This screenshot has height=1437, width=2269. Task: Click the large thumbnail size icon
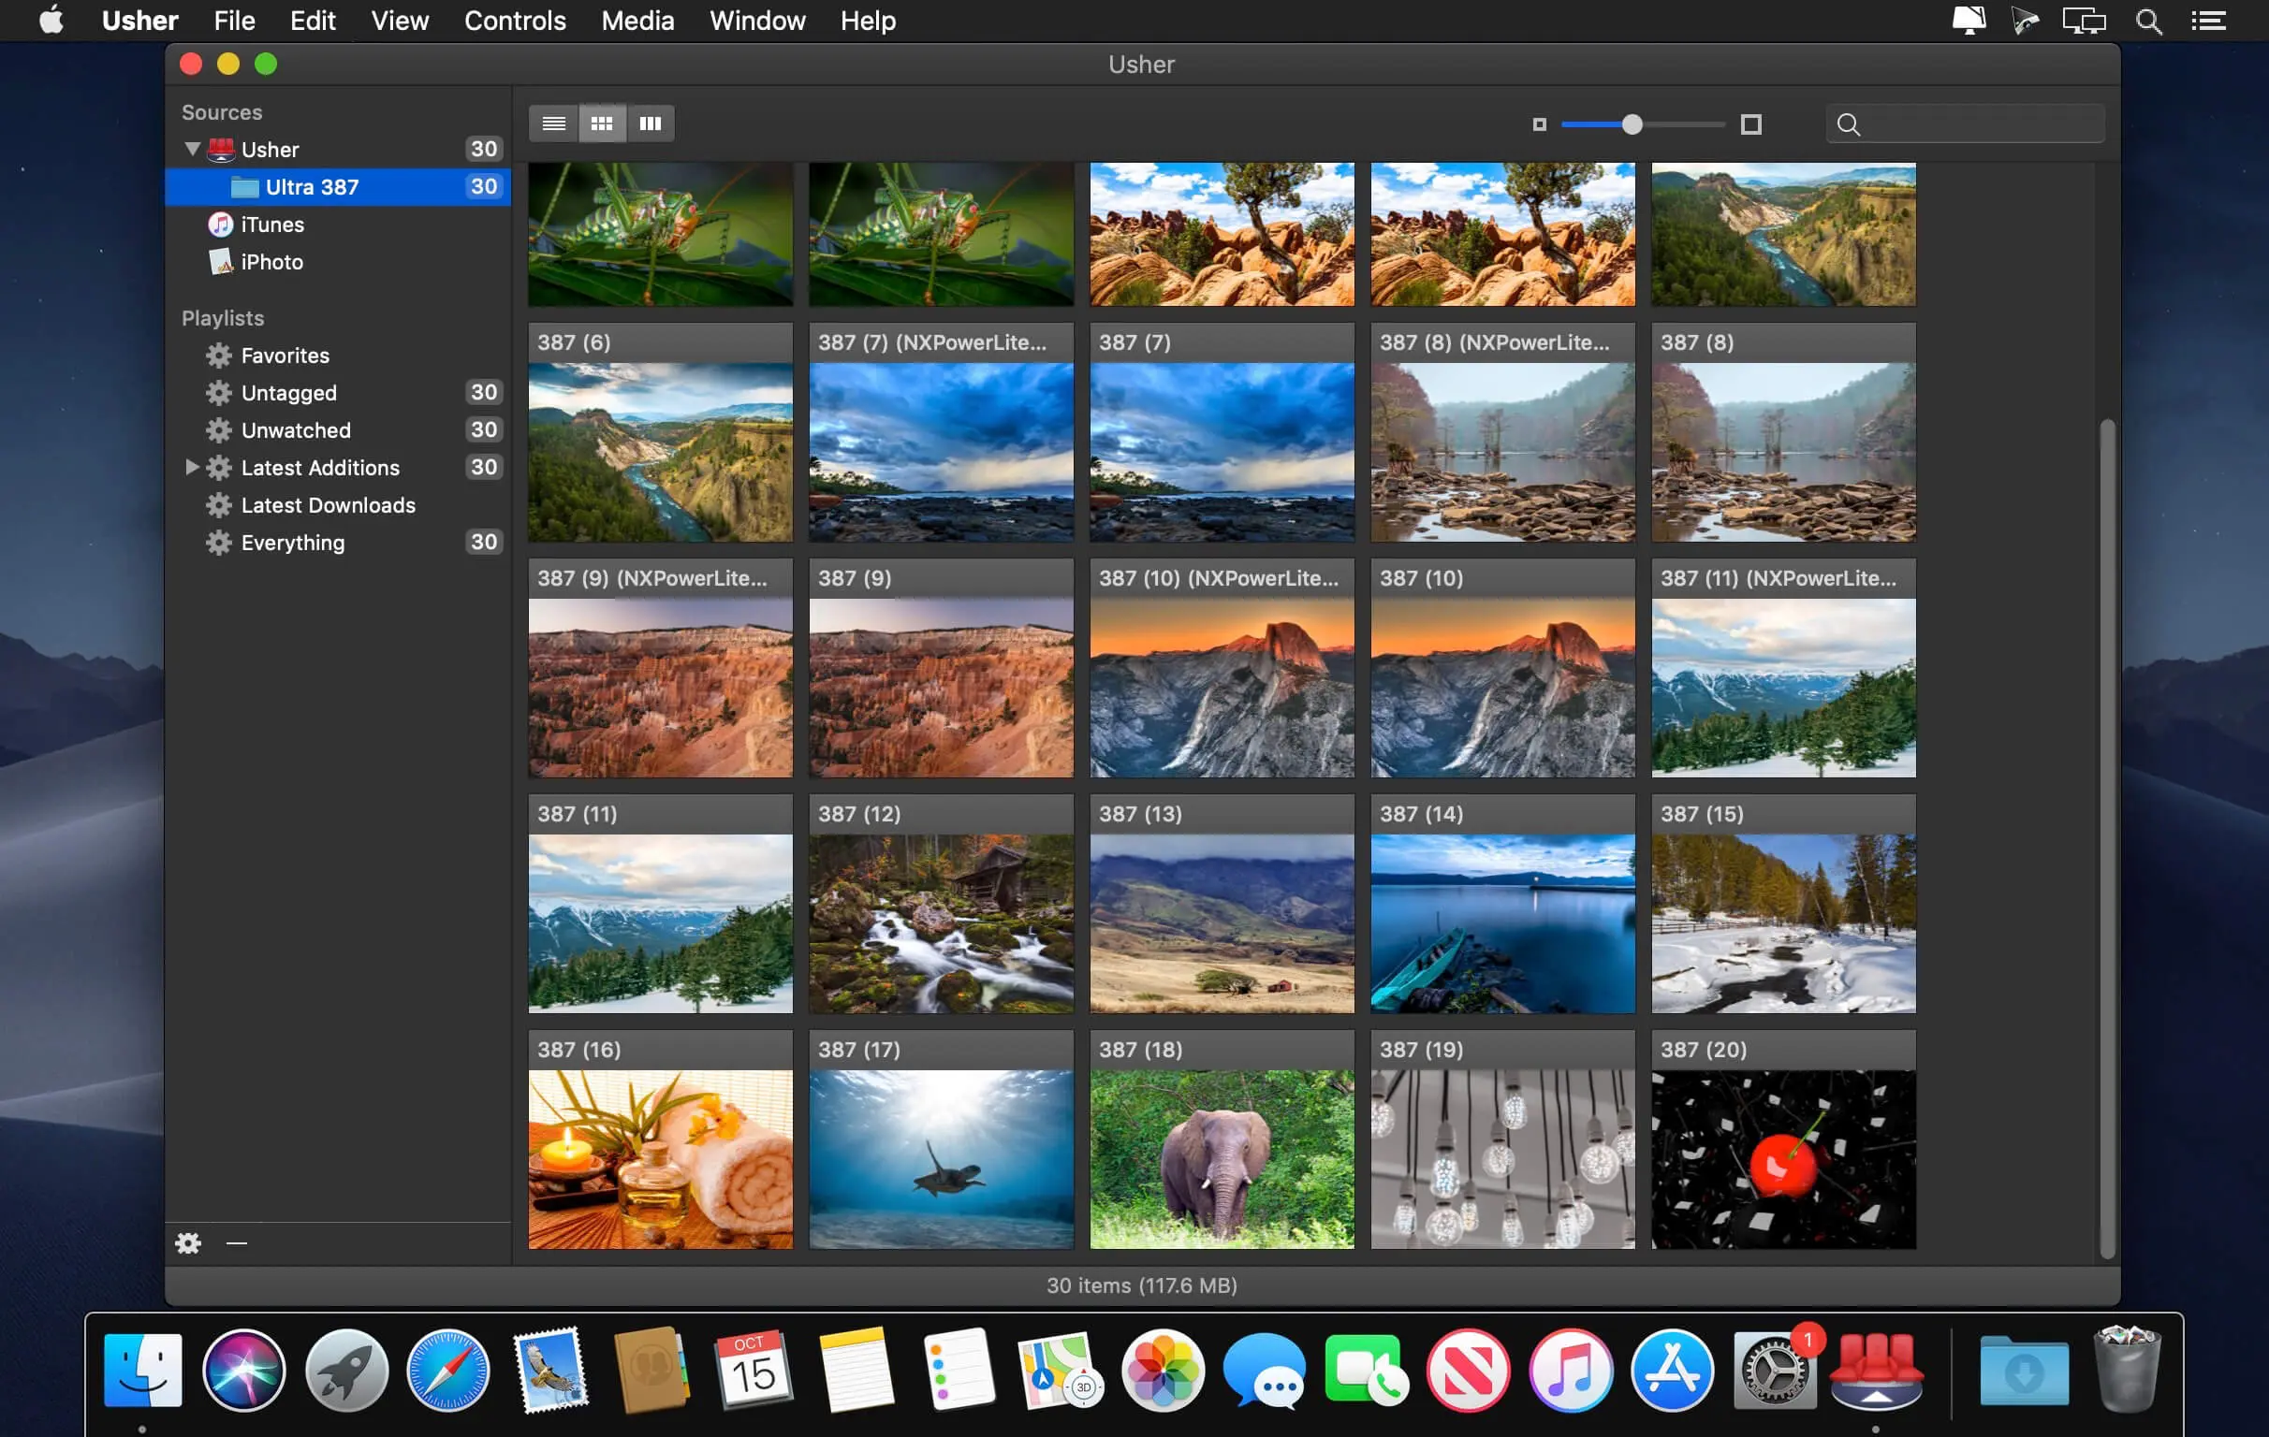[x=1750, y=124]
